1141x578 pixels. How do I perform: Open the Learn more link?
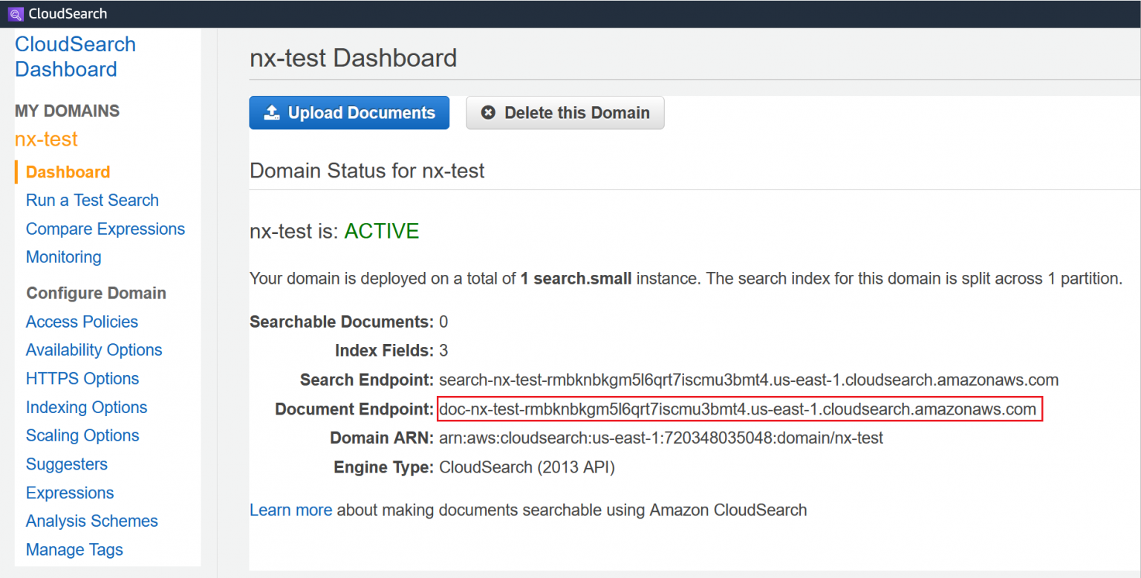click(290, 510)
